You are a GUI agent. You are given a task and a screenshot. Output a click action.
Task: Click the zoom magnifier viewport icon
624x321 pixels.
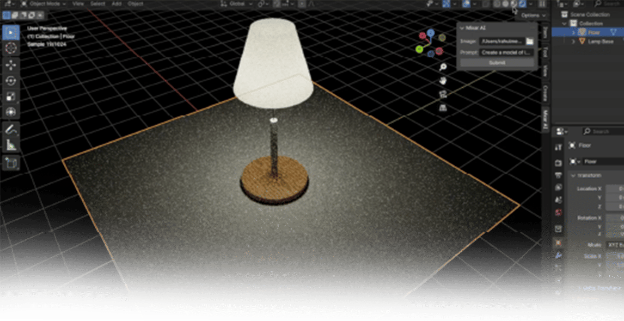(443, 67)
